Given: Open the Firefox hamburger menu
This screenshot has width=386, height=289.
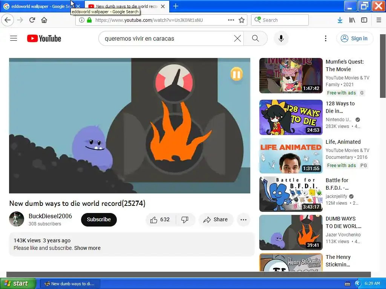Looking at the screenshot, I should click(x=379, y=20).
